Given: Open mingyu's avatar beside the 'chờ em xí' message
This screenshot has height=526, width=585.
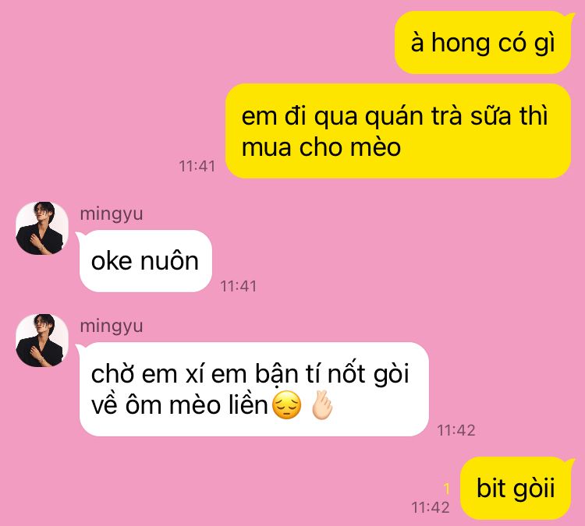Looking at the screenshot, I should tap(42, 341).
